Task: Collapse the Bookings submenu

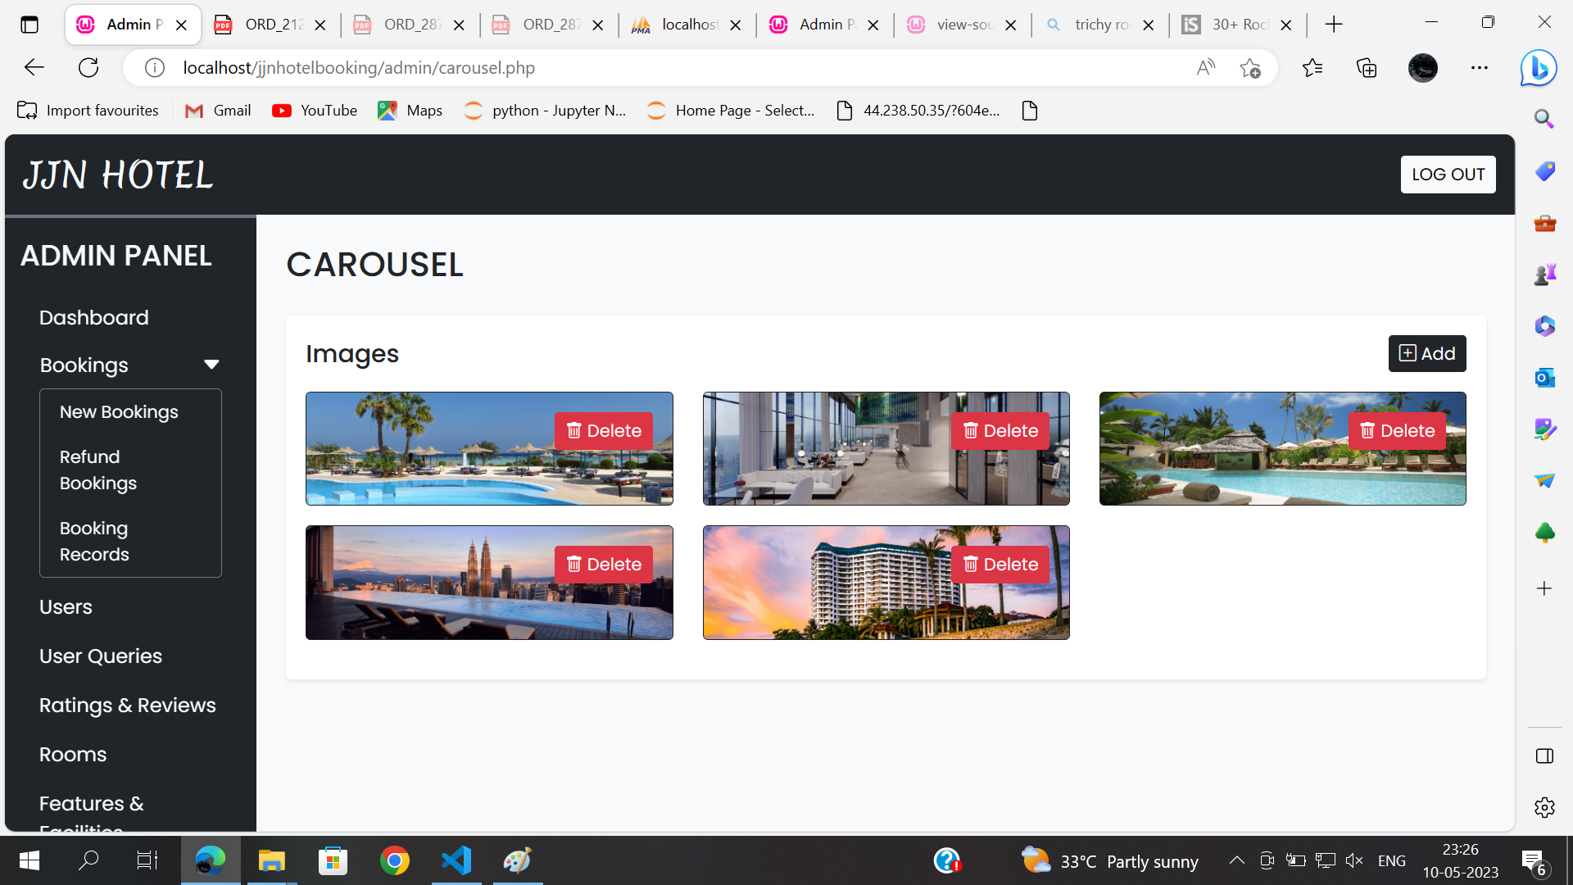Action: click(211, 364)
